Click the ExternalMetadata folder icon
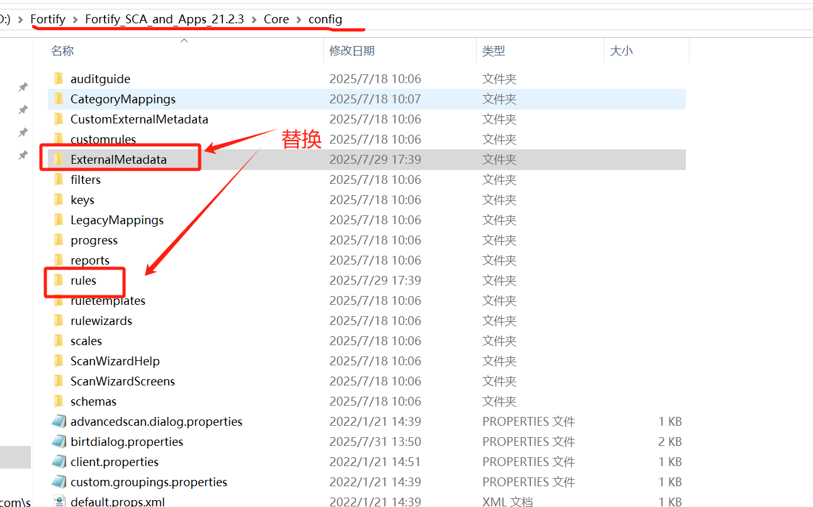The image size is (813, 507). pyautogui.click(x=59, y=159)
